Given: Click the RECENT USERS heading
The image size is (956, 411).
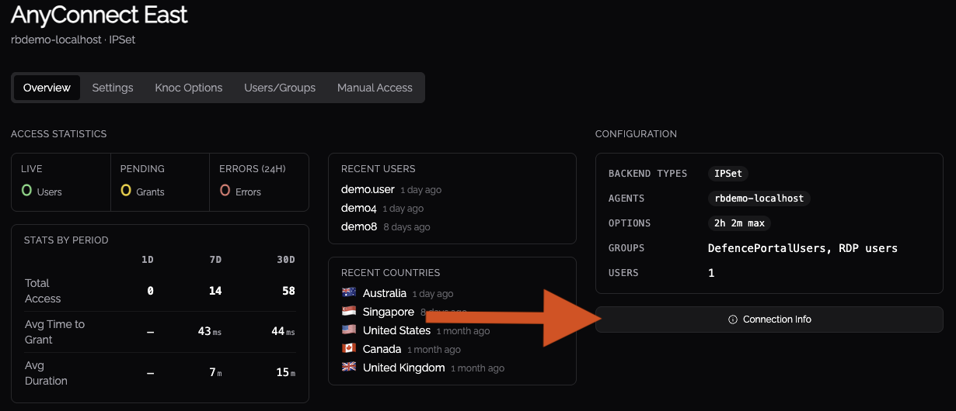Looking at the screenshot, I should [379, 168].
